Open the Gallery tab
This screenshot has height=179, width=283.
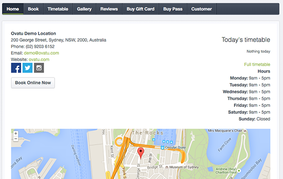click(x=84, y=9)
